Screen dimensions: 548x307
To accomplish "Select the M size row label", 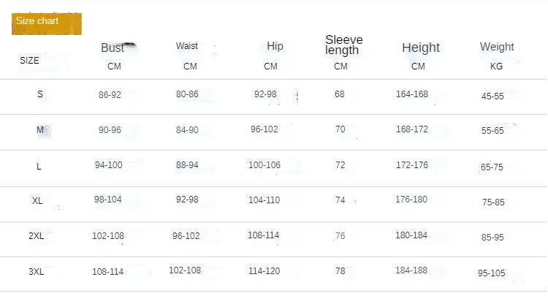I will tap(40, 129).
